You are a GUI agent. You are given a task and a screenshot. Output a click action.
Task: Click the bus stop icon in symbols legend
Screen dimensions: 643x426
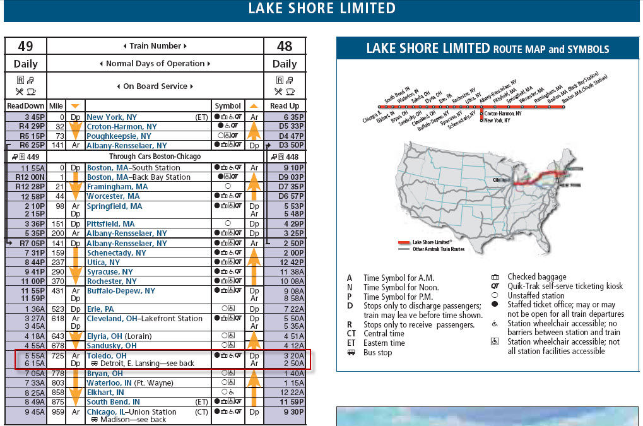click(350, 353)
